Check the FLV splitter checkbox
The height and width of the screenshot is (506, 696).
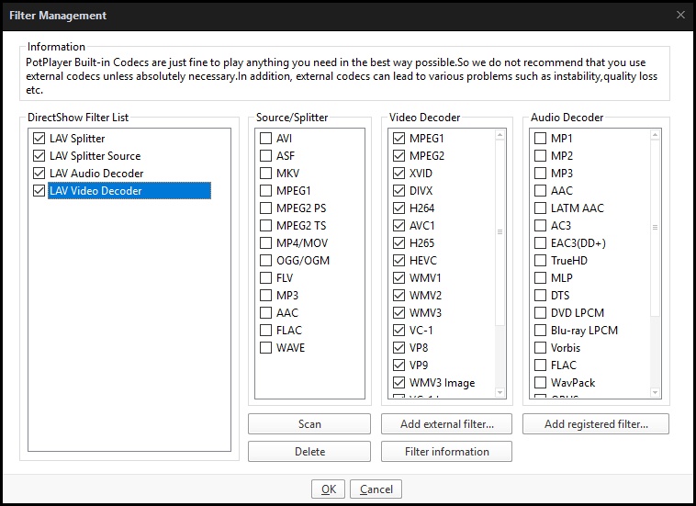266,278
